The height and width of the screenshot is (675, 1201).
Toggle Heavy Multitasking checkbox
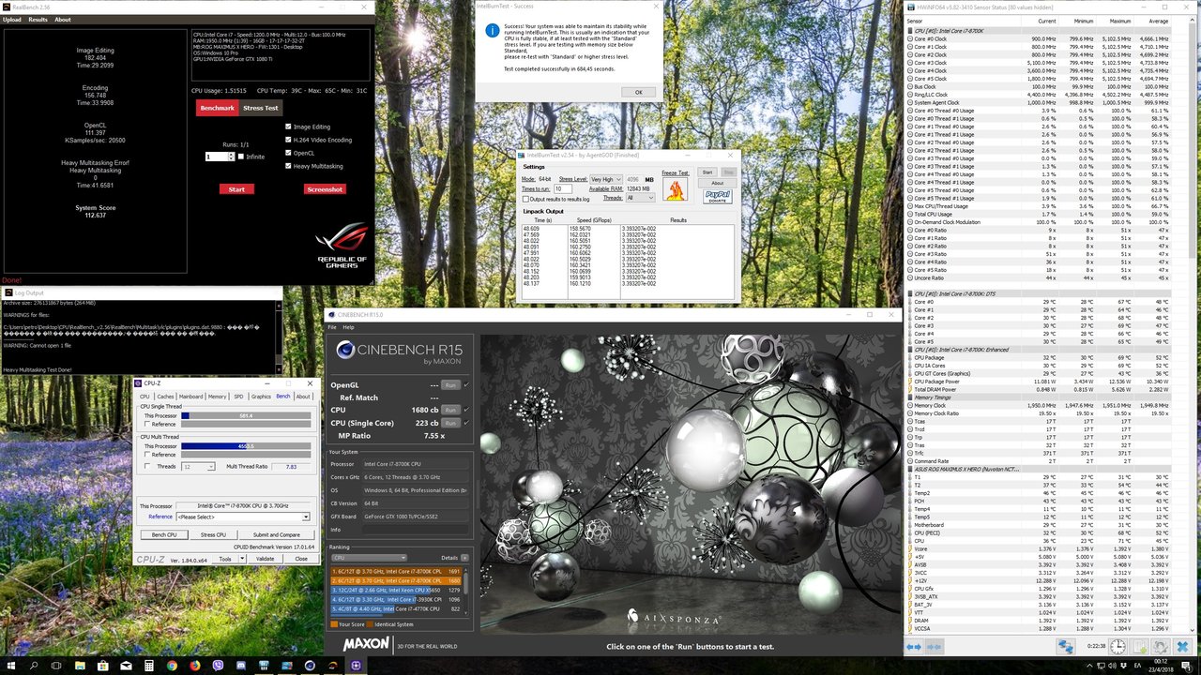click(289, 166)
